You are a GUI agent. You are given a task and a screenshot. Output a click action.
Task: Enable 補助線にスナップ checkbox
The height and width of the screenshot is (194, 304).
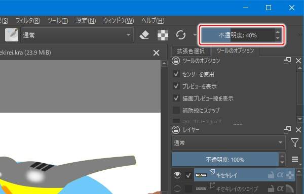pos(176,110)
